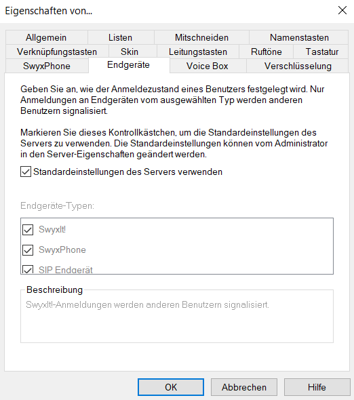354x400 pixels.
Task: Go to the Namenstasten tab
Action: (x=298, y=37)
